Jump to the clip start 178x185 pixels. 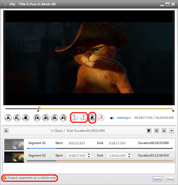tap(37, 118)
